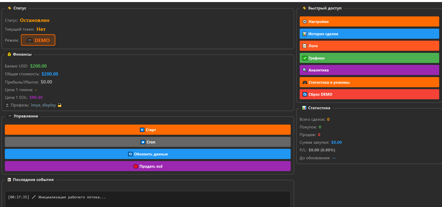Click the gamepad icon on Статистика и режимы
442x207 pixels.
(x=305, y=82)
